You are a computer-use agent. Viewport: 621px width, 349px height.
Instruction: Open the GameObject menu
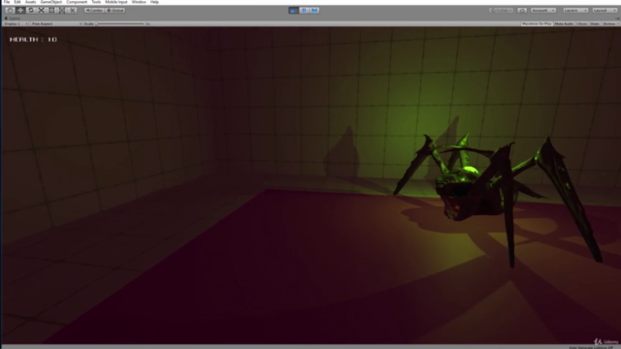tap(51, 2)
